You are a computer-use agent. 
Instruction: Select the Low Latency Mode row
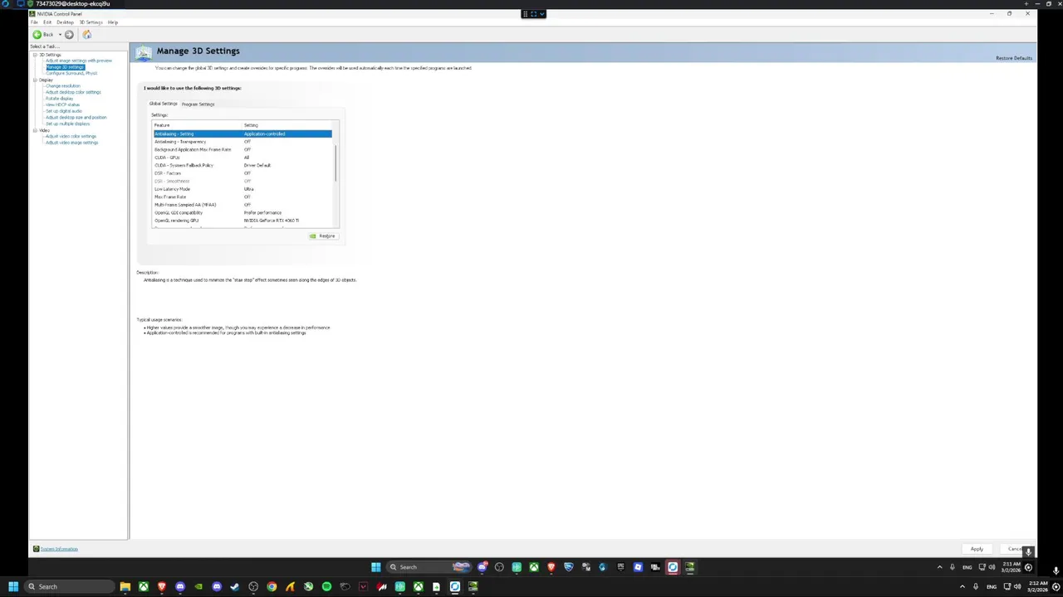242,189
